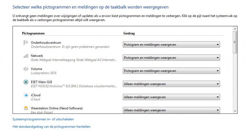Click the Onderhoudscentrum flag icon
The height and width of the screenshot is (131, 246).
click(x=26, y=43)
